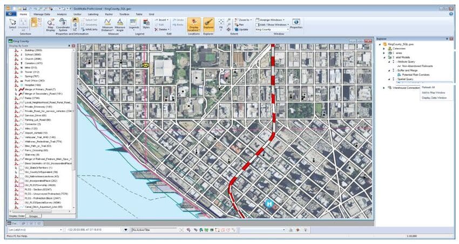Choose Add to Map Window from context menu

pyautogui.click(x=433, y=92)
